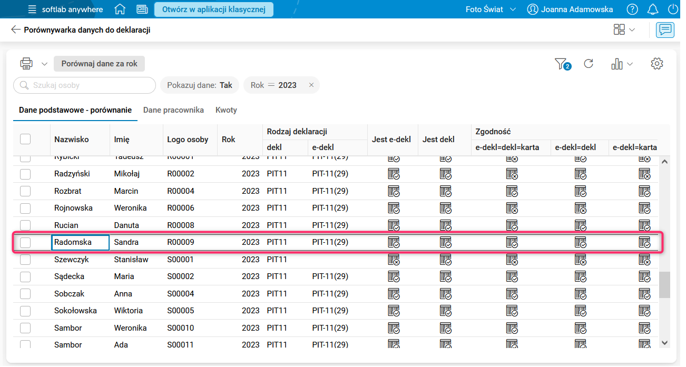686x367 pixels.
Task: Switch to Dane pracownika tab
Action: [173, 110]
